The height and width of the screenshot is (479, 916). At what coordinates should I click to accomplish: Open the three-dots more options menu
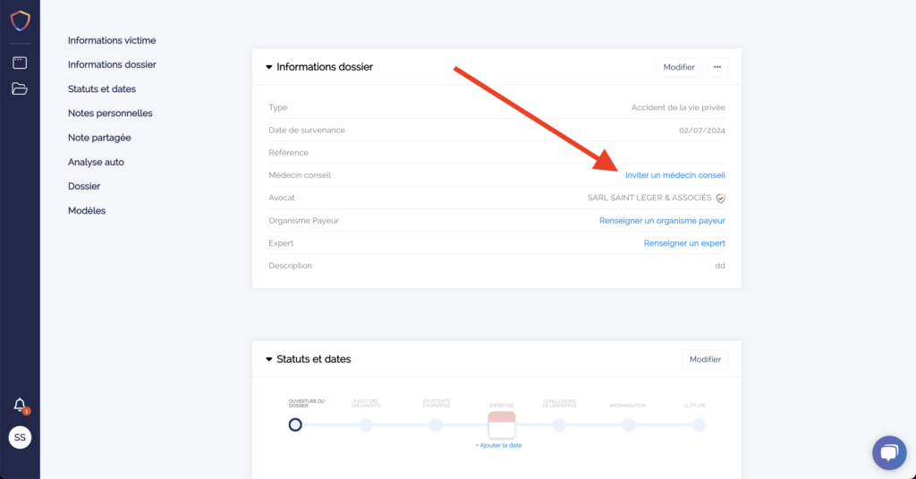point(717,67)
